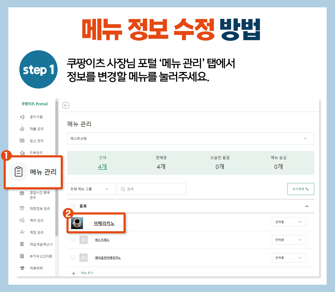Click the 리뷰관리 star icon
The height and width of the screenshot is (292, 335).
(22, 153)
